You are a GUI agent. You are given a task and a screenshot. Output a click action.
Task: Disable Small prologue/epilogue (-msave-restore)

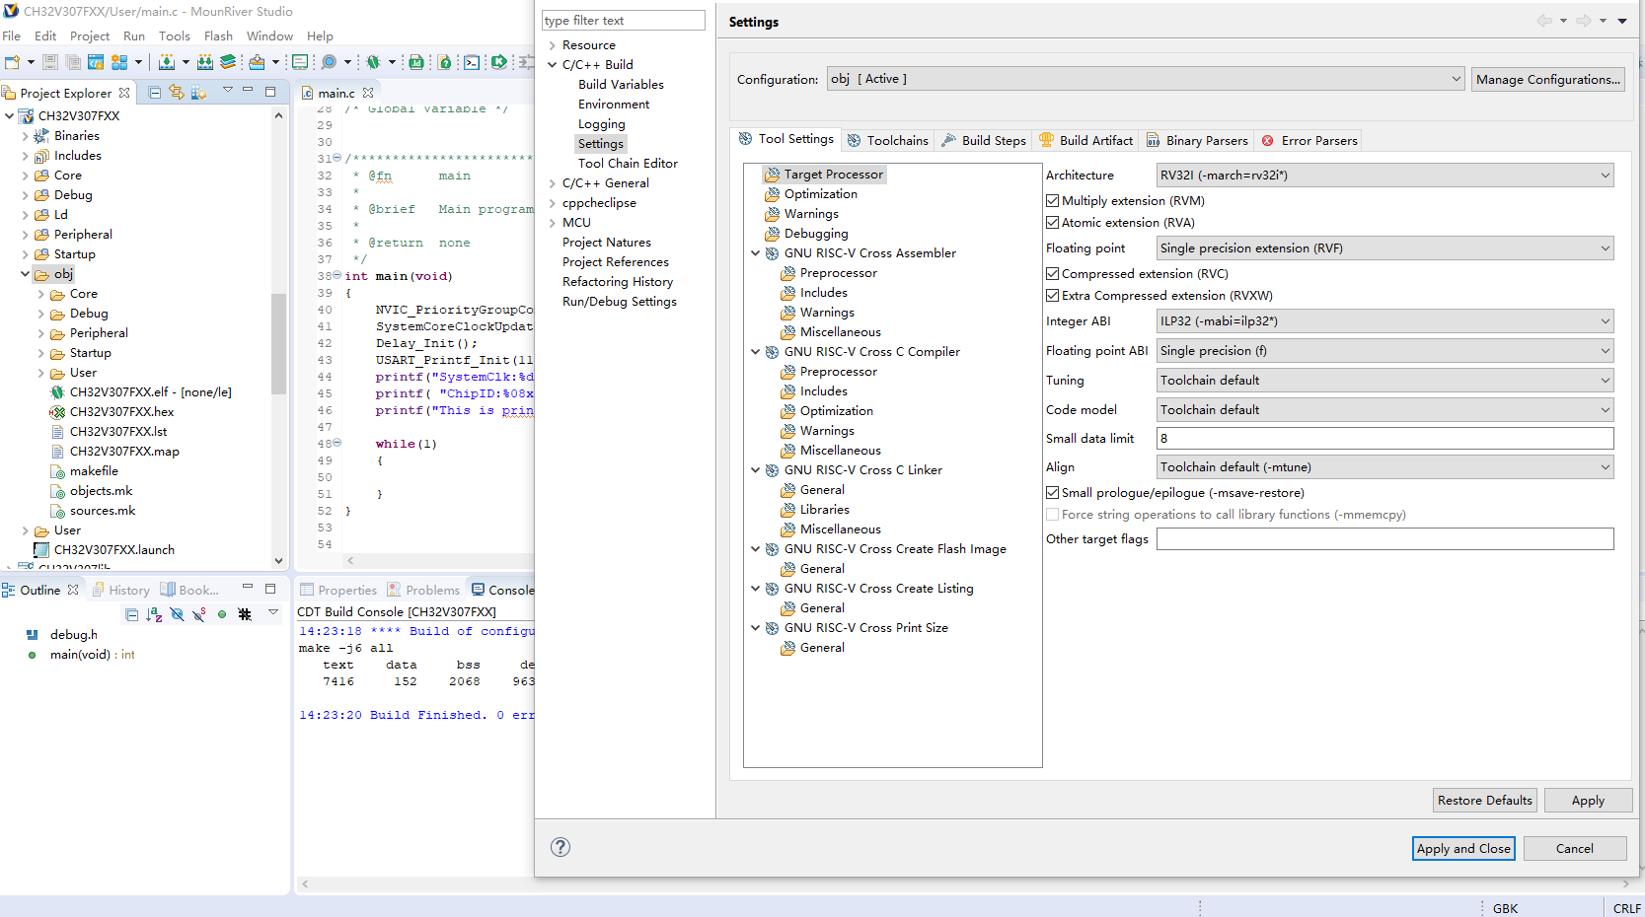[x=1053, y=493]
